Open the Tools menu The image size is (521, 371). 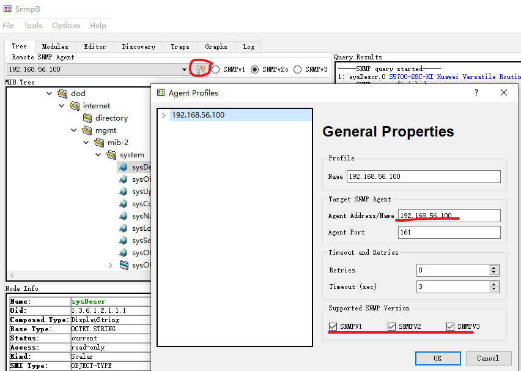pyautogui.click(x=33, y=26)
